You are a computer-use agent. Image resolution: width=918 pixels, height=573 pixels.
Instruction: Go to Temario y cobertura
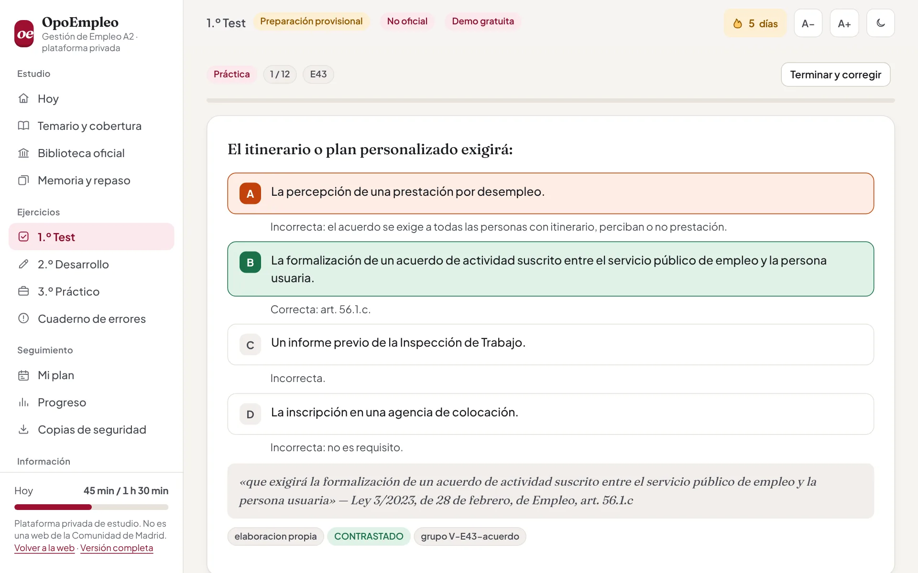coord(91,126)
